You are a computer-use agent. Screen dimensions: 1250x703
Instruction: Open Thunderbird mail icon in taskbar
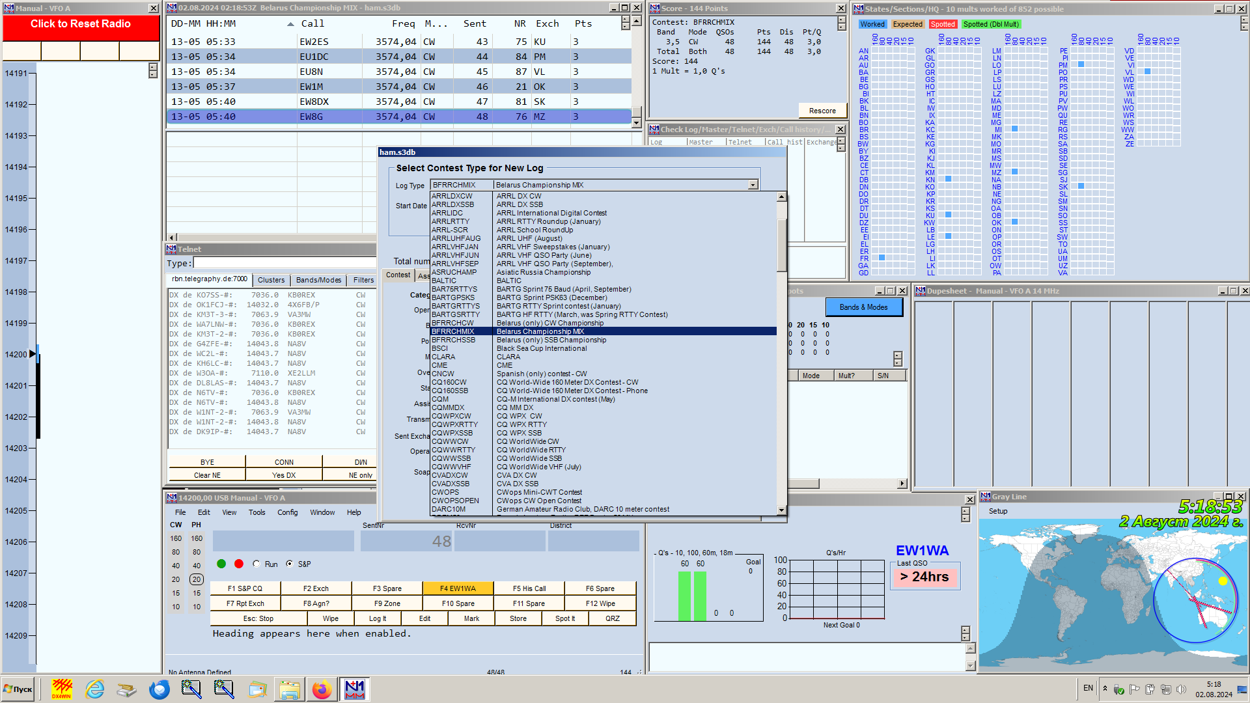coord(160,689)
